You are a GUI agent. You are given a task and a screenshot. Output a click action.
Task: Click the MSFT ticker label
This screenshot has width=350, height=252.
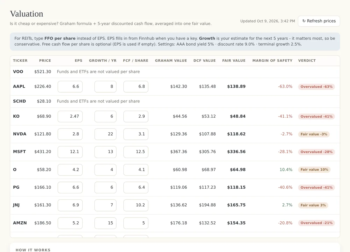19,152
